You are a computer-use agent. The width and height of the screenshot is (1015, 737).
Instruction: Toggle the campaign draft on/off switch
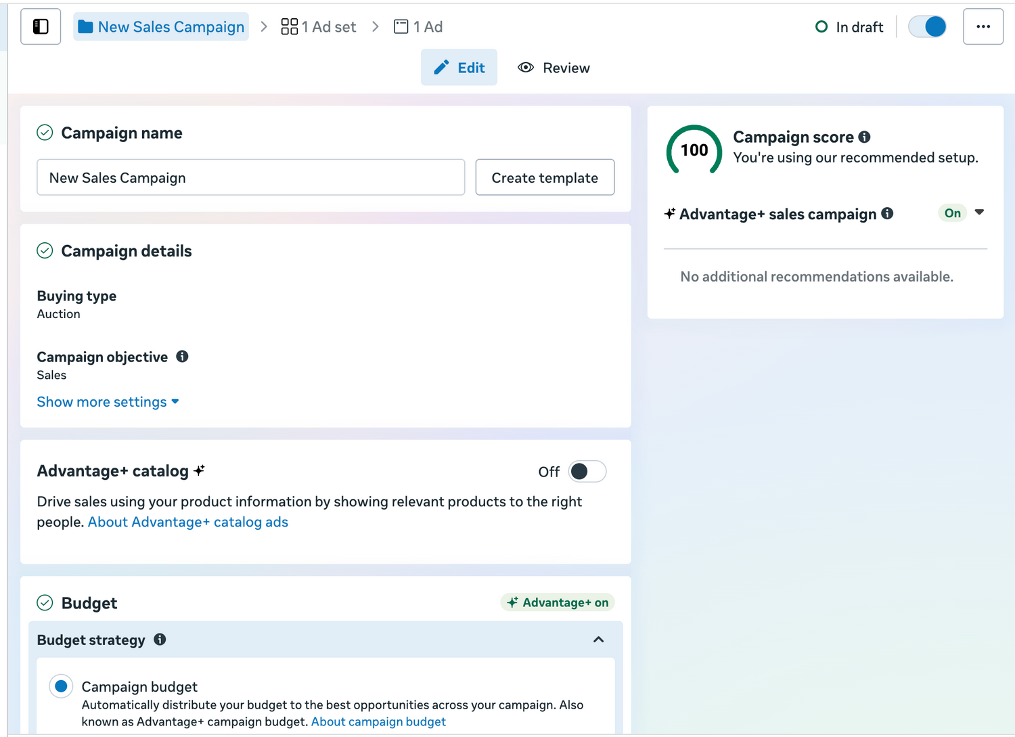926,27
